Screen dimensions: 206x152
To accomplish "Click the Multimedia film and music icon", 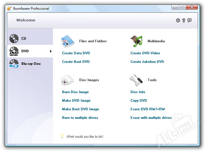I will coord(136,41).
